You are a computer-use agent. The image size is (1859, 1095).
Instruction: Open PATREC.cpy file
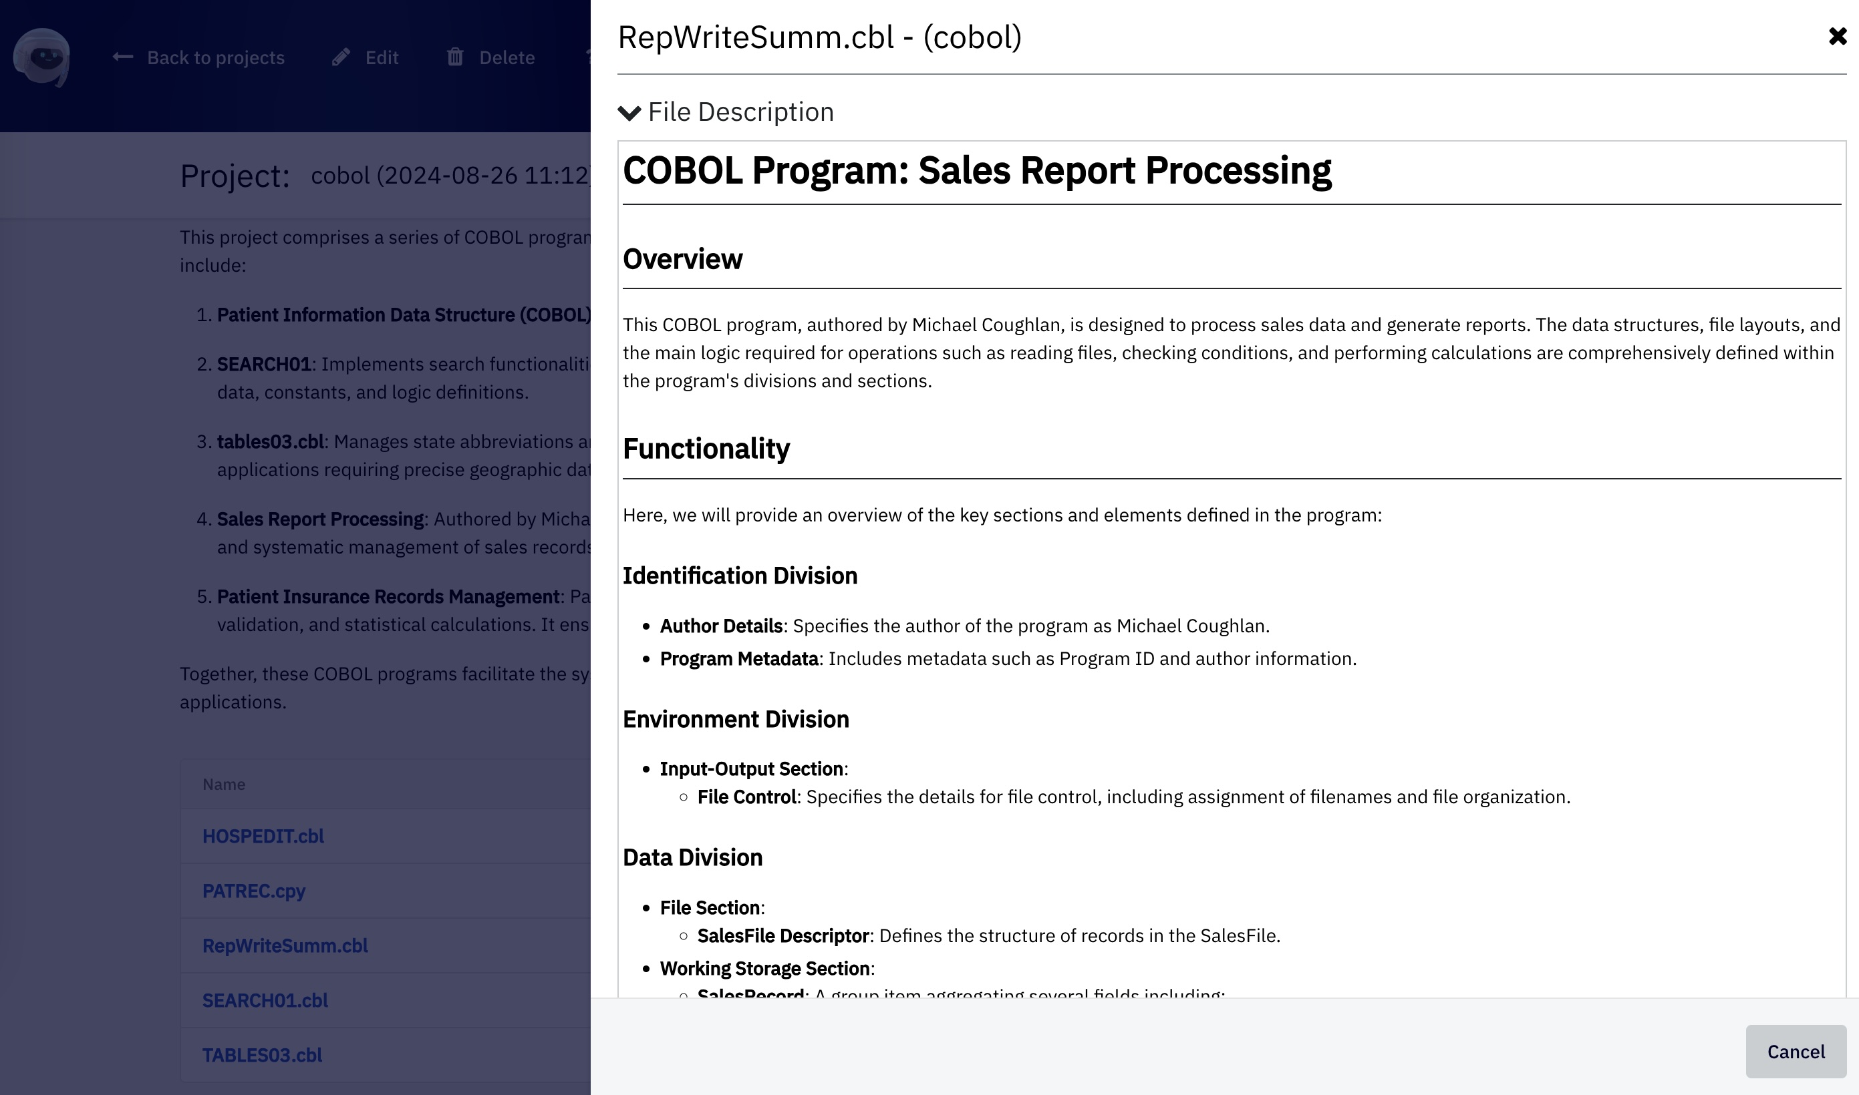coord(253,891)
